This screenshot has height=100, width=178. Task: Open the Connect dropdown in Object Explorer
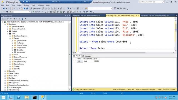(5, 19)
